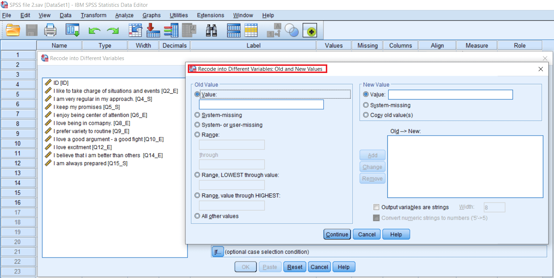Click the Go to case toolbar icon
The height and width of the screenshot is (278, 554).
click(x=136, y=30)
